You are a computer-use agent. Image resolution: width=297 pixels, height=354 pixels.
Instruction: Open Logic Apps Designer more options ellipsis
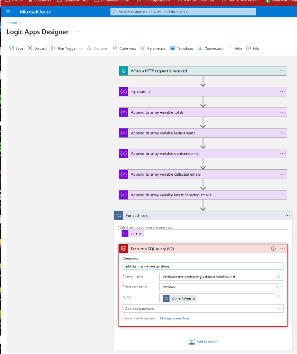click(x=78, y=32)
